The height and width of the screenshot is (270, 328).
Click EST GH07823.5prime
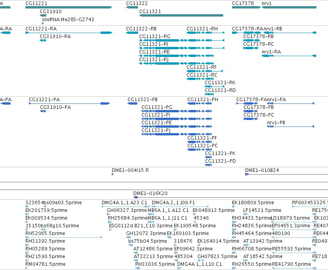coord(217,257)
